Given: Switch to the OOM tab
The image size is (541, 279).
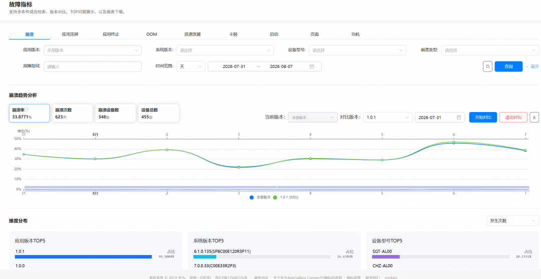Looking at the screenshot, I should pos(151,34).
